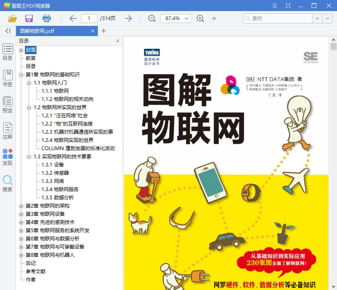Select COLUMN 蓬勃发展的标准化活动
The image size is (337, 290).
click(78, 148)
